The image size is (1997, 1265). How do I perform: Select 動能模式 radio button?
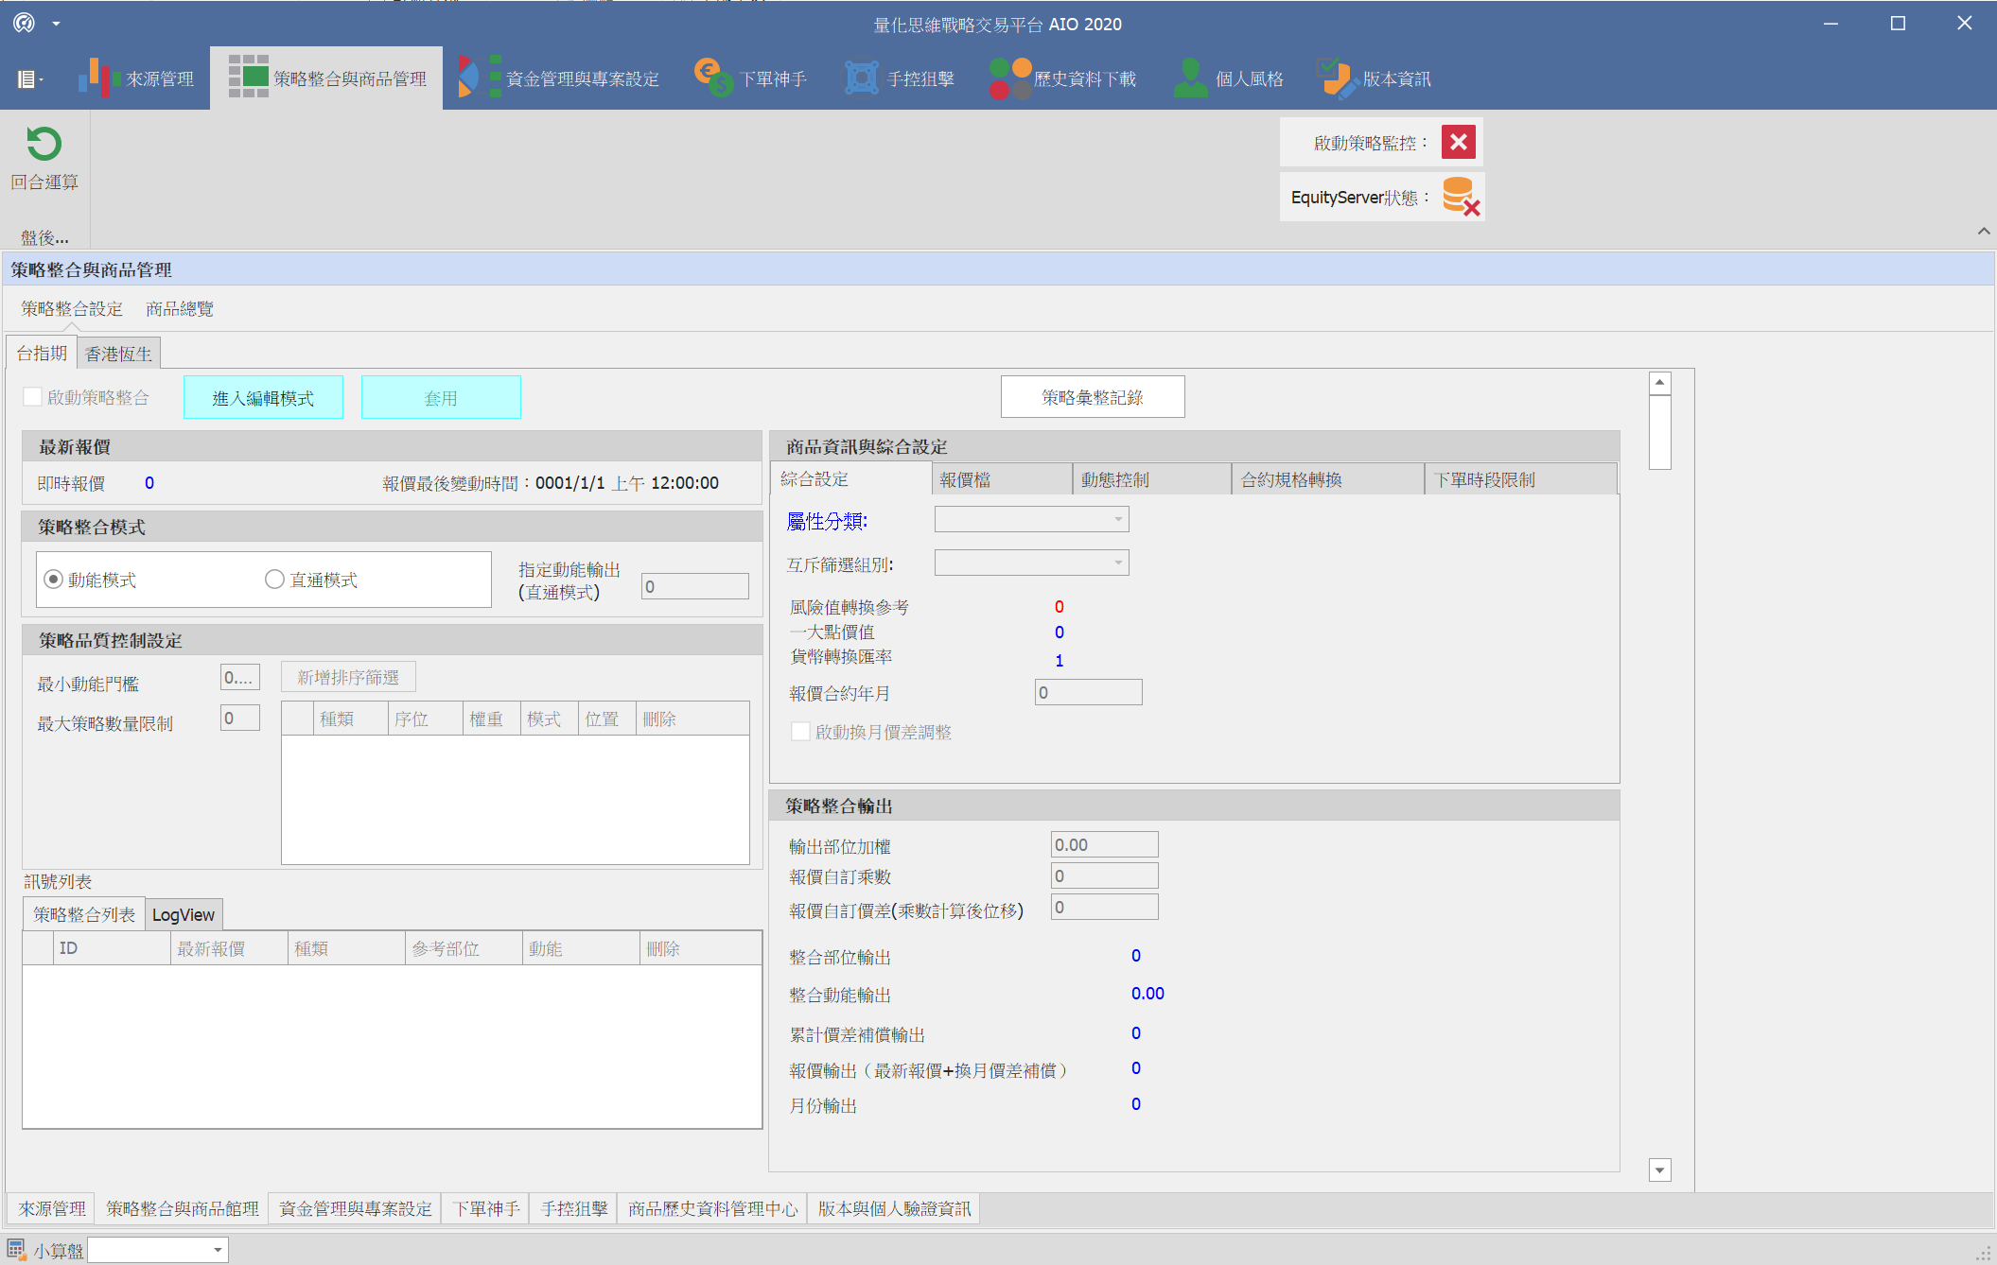pyautogui.click(x=53, y=580)
